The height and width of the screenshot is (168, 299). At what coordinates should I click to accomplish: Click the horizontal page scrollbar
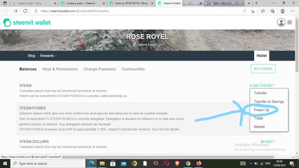[168, 157]
